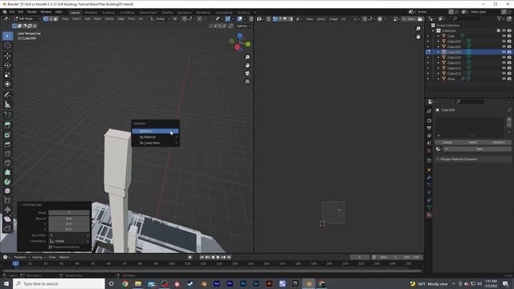
Task: Open the Material properties tab icon
Action: [429, 215]
